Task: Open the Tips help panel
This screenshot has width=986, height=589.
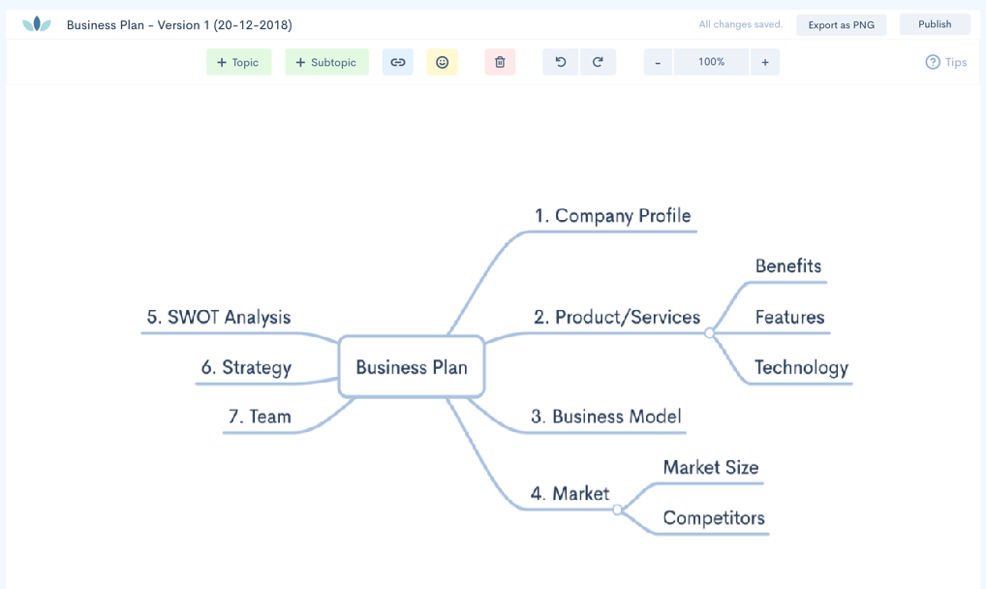Action: click(x=944, y=61)
